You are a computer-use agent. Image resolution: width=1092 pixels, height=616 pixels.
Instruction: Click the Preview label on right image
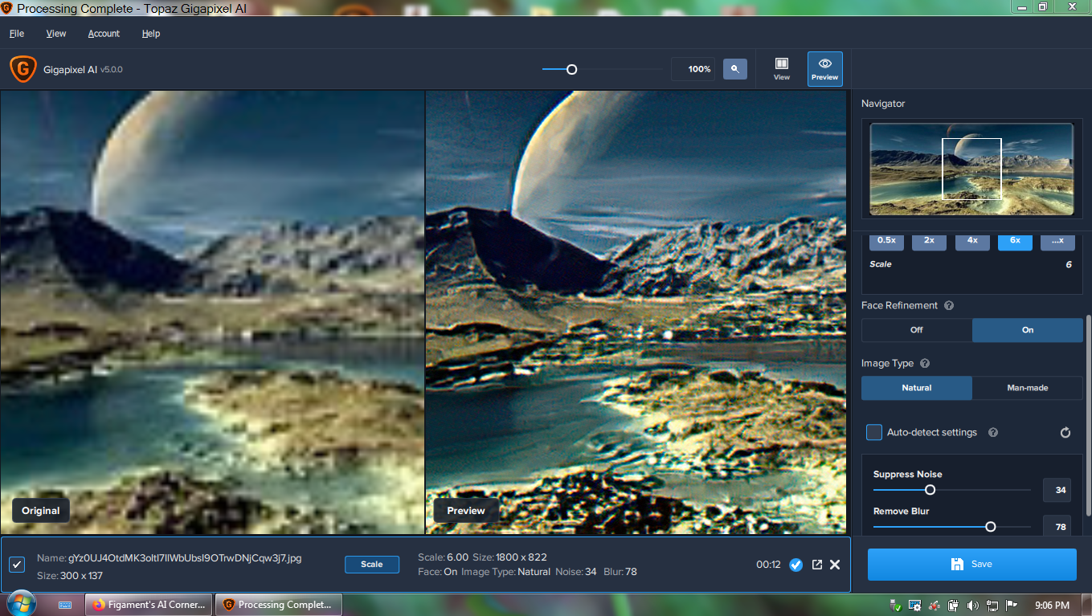[466, 511]
